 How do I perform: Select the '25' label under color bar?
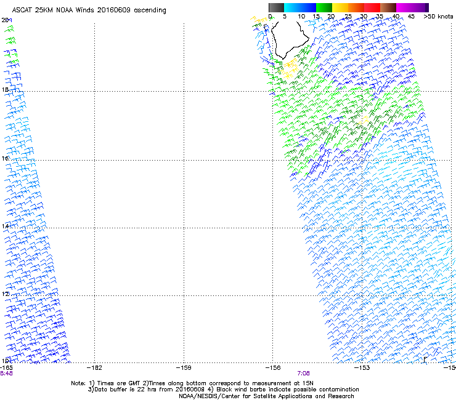pos(348,17)
